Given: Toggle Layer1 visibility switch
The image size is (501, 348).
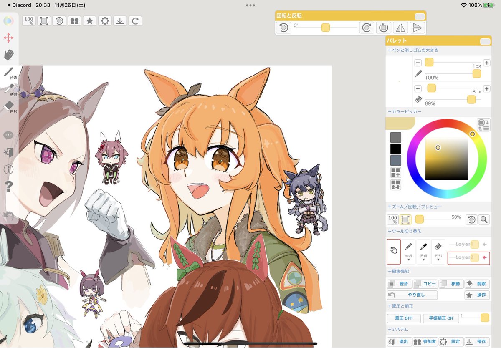Looking at the screenshot, I should pyautogui.click(x=475, y=245).
